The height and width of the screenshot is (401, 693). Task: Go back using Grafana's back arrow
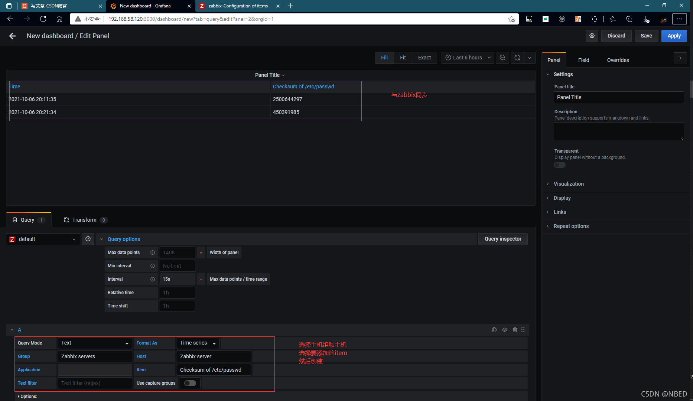(13, 36)
